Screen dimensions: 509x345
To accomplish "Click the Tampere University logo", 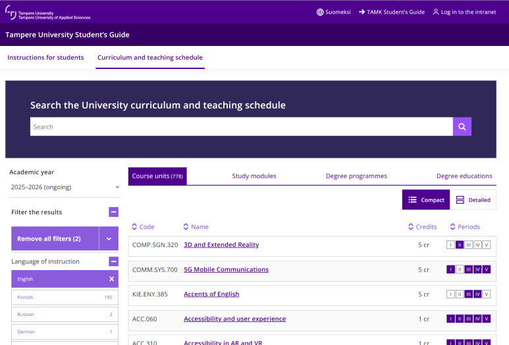I will coord(47,13).
